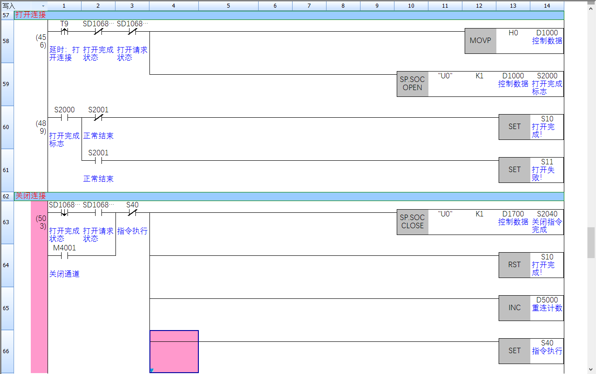596x374 pixels.
Task: Click the SP.SOC CLOSE instruction block
Action: pyautogui.click(x=412, y=222)
